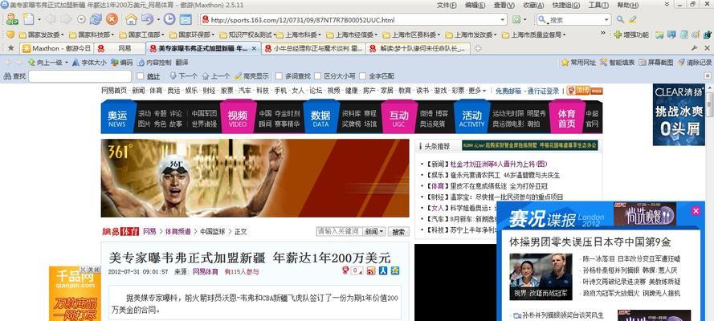Click 上一个 find previous arrow
The image size is (714, 321).
pyautogui.click(x=216, y=76)
